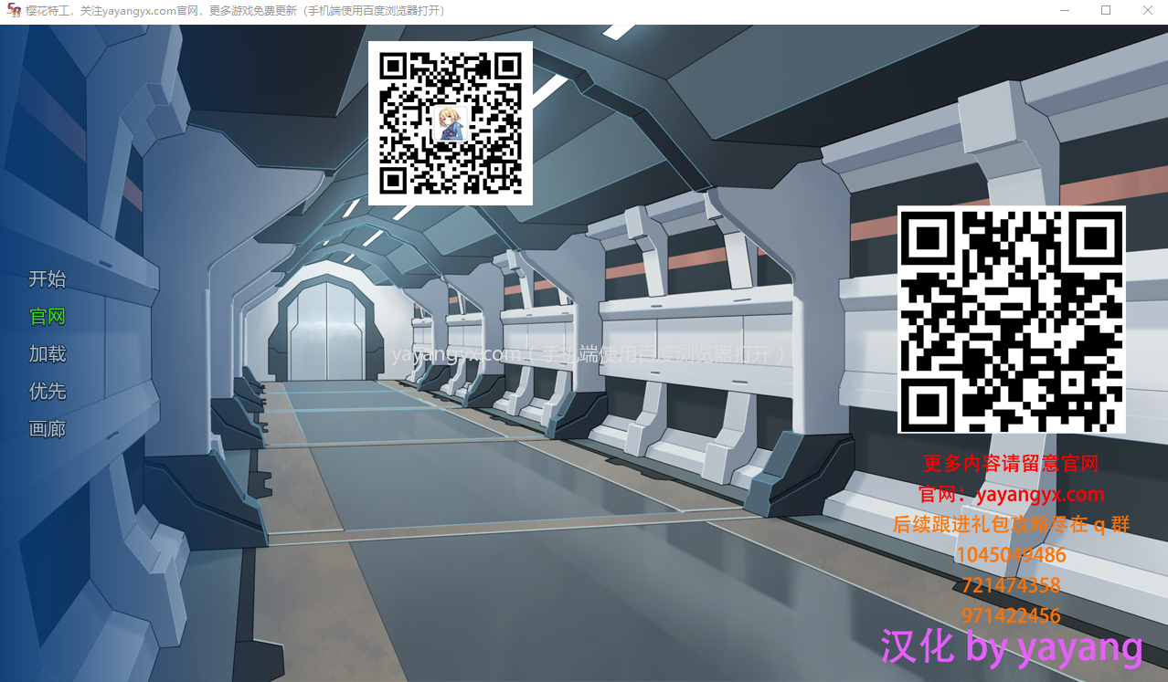Viewport: 1168px width, 682px height.
Task: Click the QR code with the character avatar
Action: point(451,123)
